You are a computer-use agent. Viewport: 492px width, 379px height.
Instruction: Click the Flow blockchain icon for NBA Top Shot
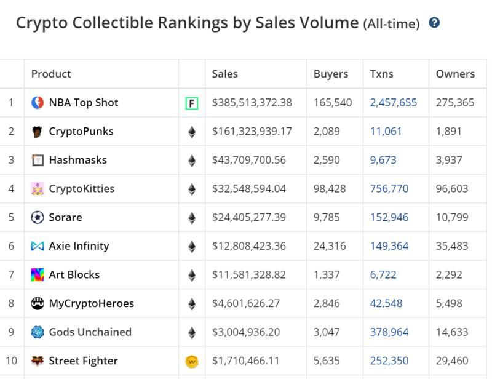tap(192, 103)
